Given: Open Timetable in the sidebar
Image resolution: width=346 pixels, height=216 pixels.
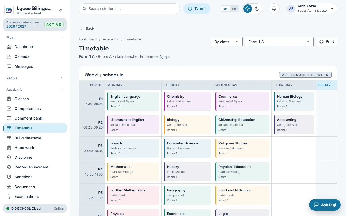Looking at the screenshot, I should click(x=35, y=128).
